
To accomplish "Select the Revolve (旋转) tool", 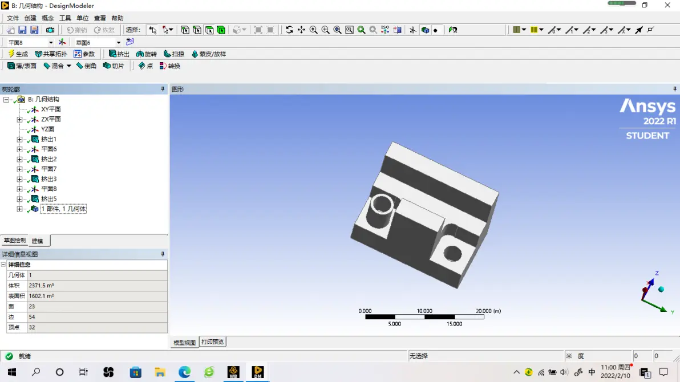I will point(146,54).
